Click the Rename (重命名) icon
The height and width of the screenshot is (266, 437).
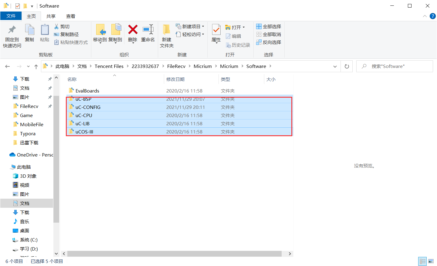148,30
